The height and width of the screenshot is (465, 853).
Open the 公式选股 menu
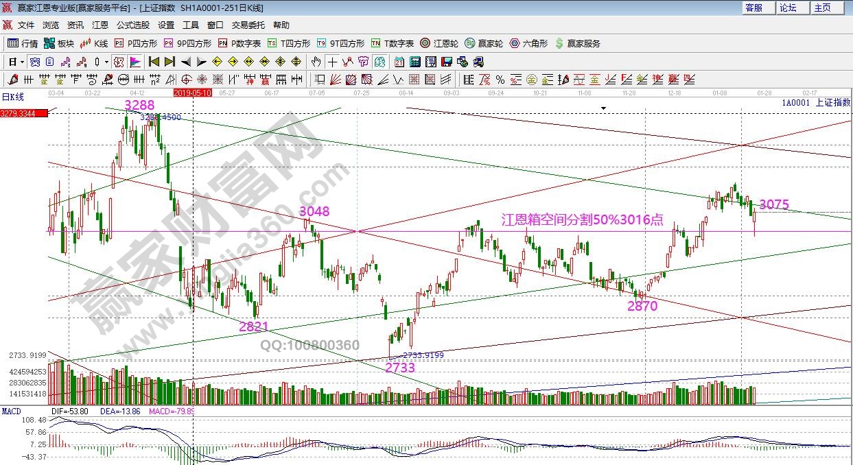(x=132, y=25)
